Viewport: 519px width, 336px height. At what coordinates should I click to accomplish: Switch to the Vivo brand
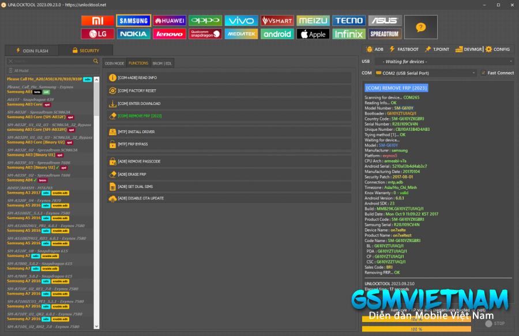(x=241, y=21)
